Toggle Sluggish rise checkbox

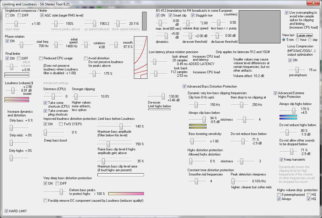pyautogui.click(x=193, y=15)
